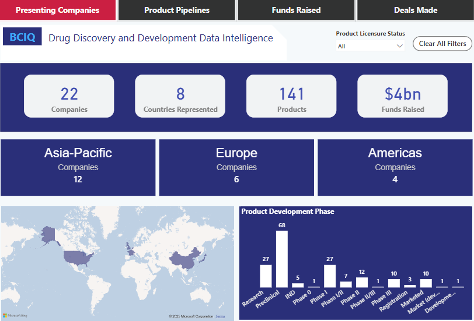Click the Product Licensure Status label
This screenshot has height=321, width=474.
(370, 33)
